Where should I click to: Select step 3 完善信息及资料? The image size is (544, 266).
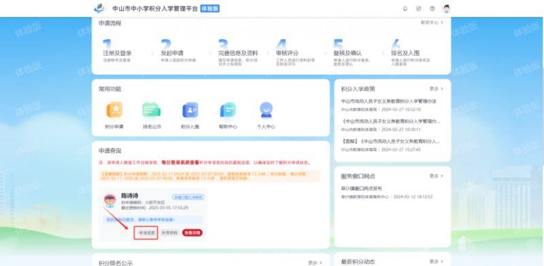pyautogui.click(x=238, y=52)
